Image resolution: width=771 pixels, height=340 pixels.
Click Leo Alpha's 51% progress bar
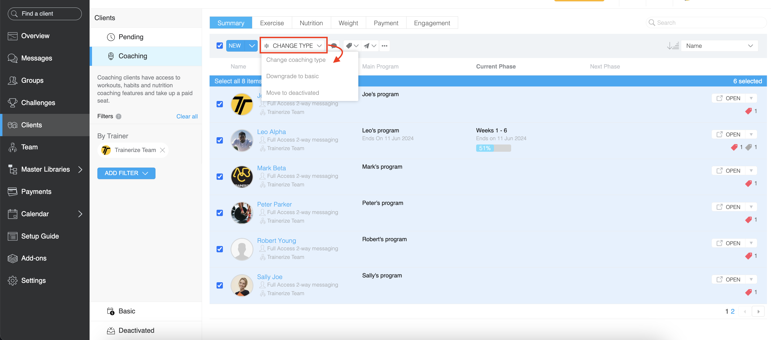click(x=493, y=148)
